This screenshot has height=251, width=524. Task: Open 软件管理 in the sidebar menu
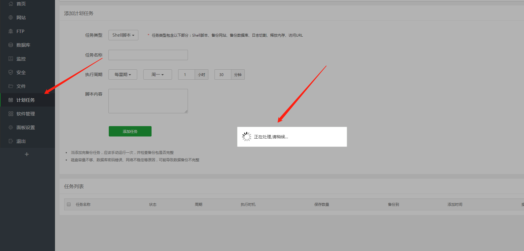(x=26, y=114)
